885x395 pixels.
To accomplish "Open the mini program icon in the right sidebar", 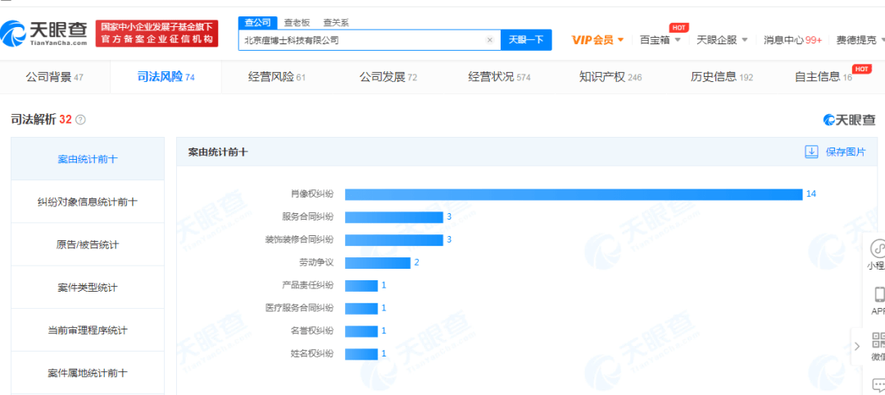I will 878,248.
